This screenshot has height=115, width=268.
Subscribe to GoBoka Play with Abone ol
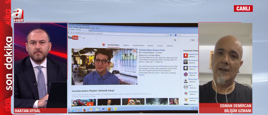(x=192, y=75)
